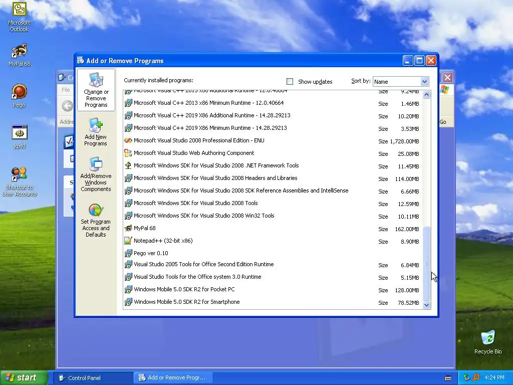This screenshot has height=385, width=513.
Task: Open Pego desktop shortcut
Action: (x=19, y=96)
